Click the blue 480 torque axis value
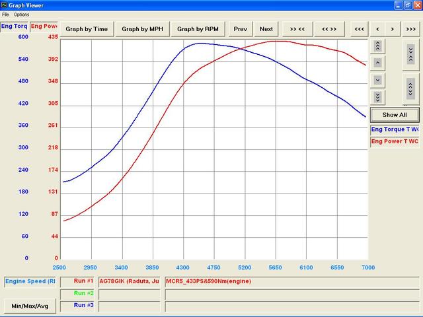The image size is (423, 317). pyautogui.click(x=23, y=81)
